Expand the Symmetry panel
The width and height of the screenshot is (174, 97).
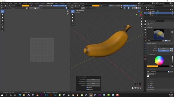tap(151, 90)
